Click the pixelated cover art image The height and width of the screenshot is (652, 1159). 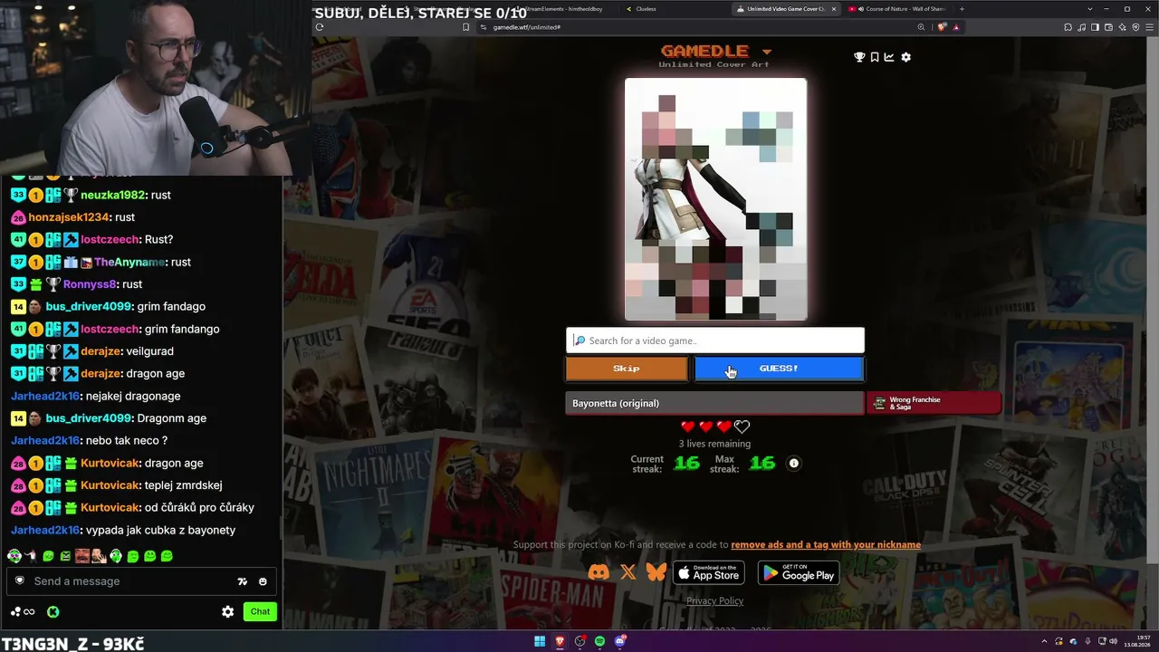click(715, 199)
